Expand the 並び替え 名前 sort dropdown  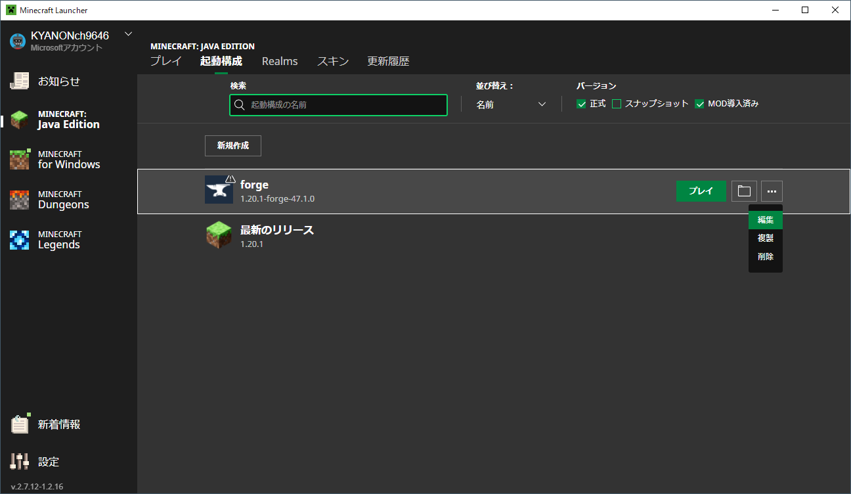tap(511, 104)
